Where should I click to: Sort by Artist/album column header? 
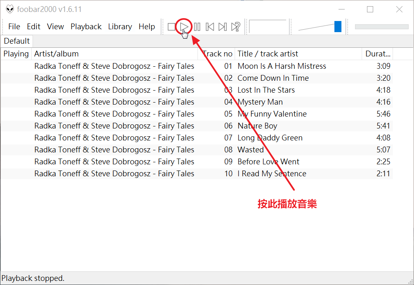pos(114,54)
